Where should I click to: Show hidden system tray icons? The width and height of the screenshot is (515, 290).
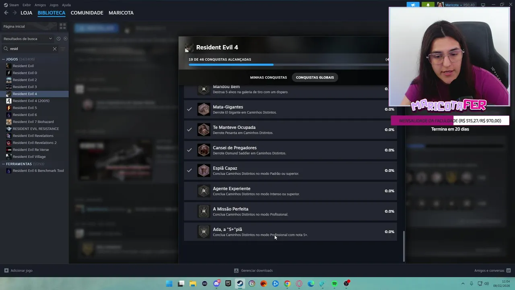pos(463,284)
